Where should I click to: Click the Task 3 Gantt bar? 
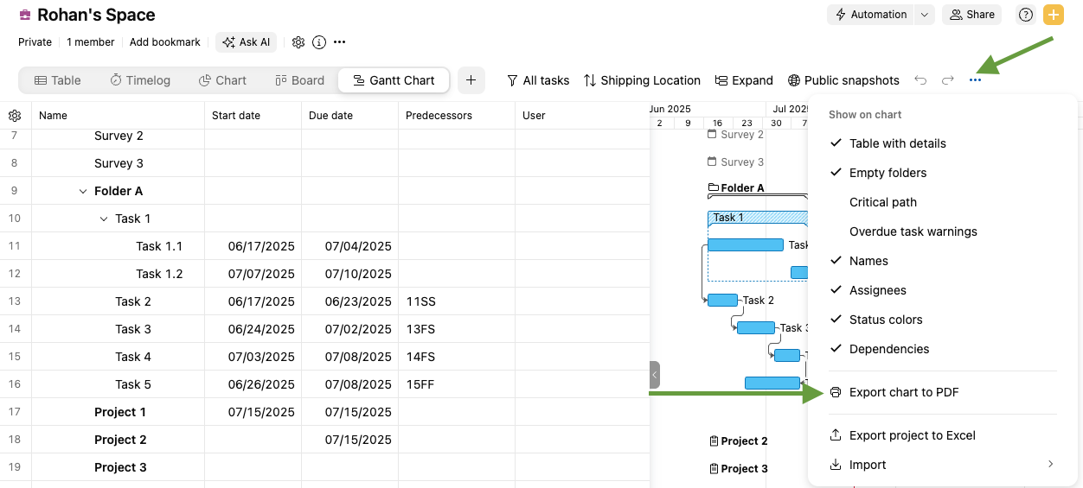(755, 328)
